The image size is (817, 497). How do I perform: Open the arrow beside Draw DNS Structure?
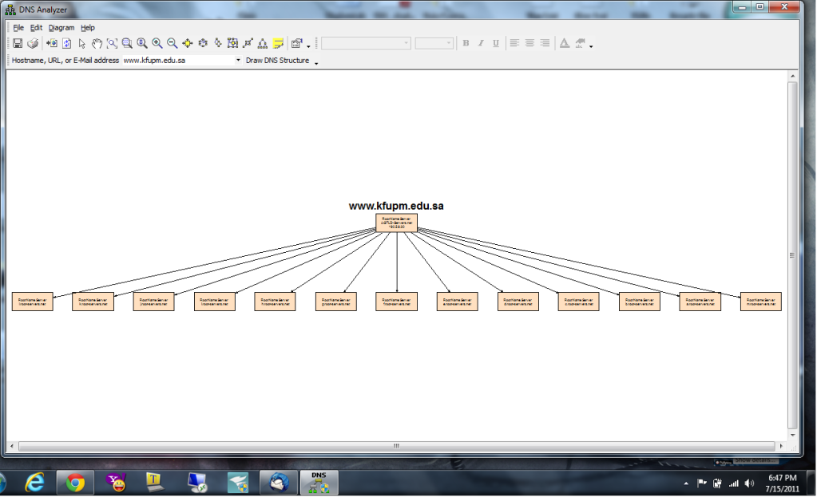point(316,62)
